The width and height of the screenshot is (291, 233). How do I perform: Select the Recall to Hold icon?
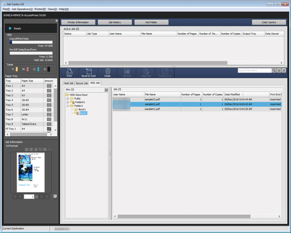coord(88,73)
